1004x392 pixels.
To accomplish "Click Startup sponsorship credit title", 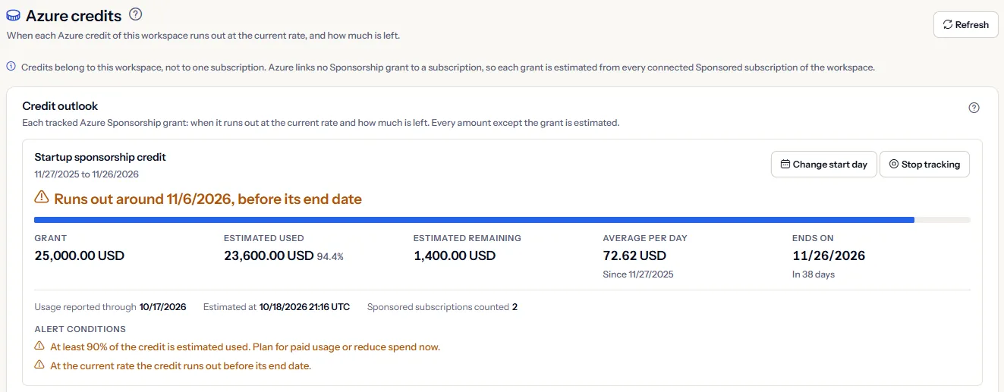I will coord(100,157).
